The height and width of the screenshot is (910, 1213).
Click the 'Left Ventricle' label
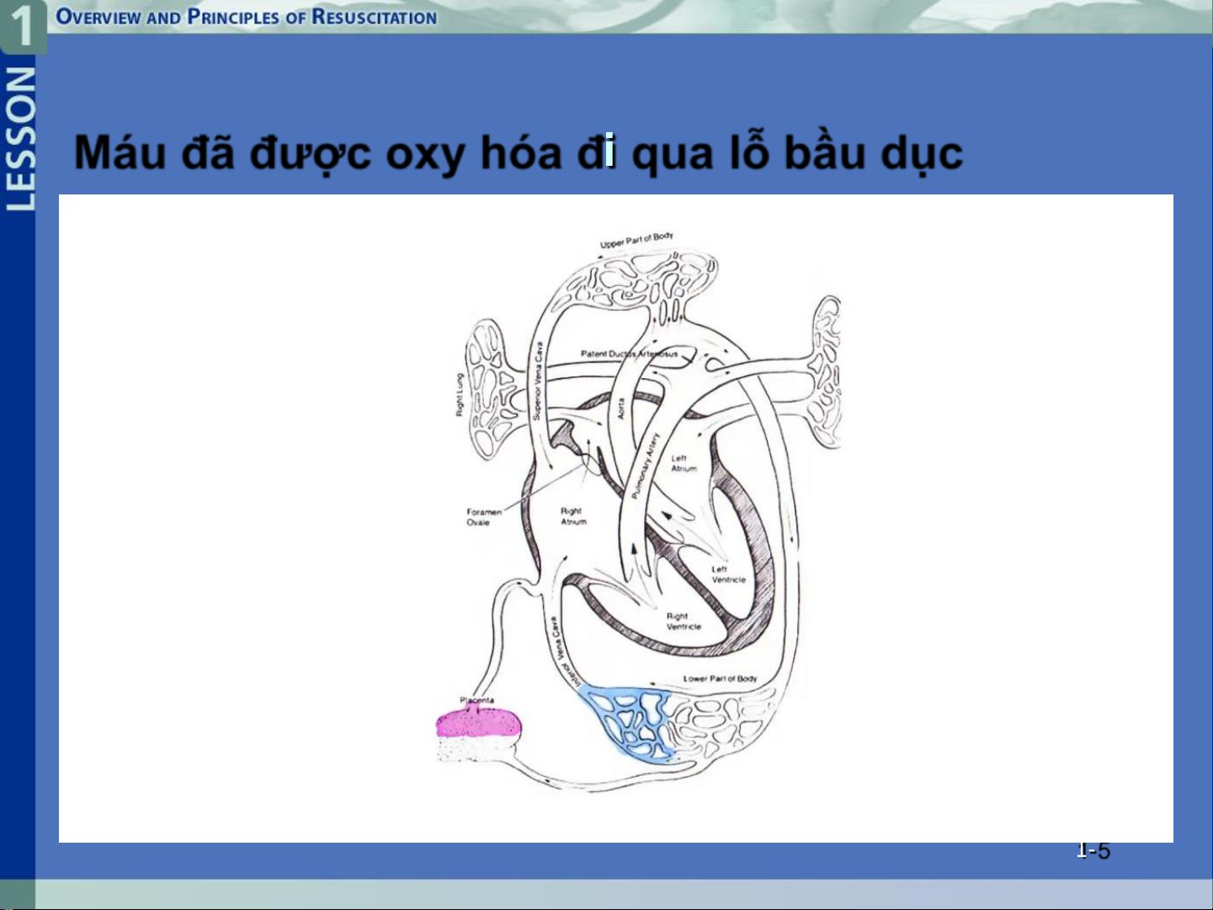point(729,574)
